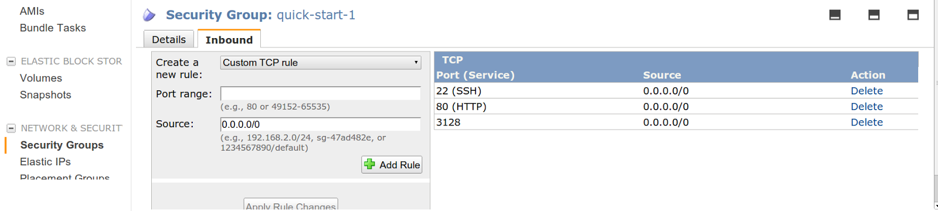Delete the port 80 HTTP rule

coord(866,107)
